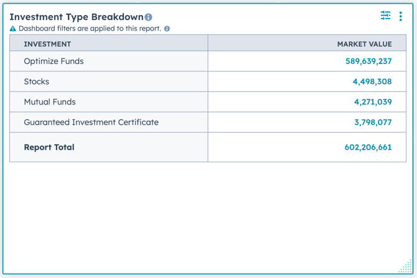
Task: Select the Mutual Funds row label
Action: click(x=50, y=102)
